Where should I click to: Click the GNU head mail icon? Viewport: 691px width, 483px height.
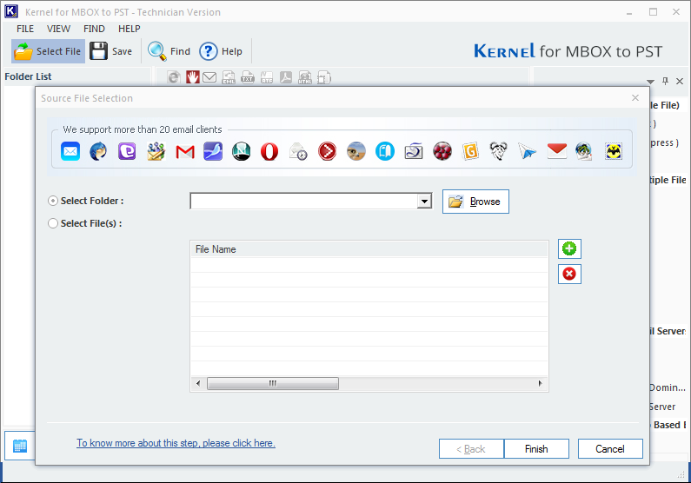(499, 151)
